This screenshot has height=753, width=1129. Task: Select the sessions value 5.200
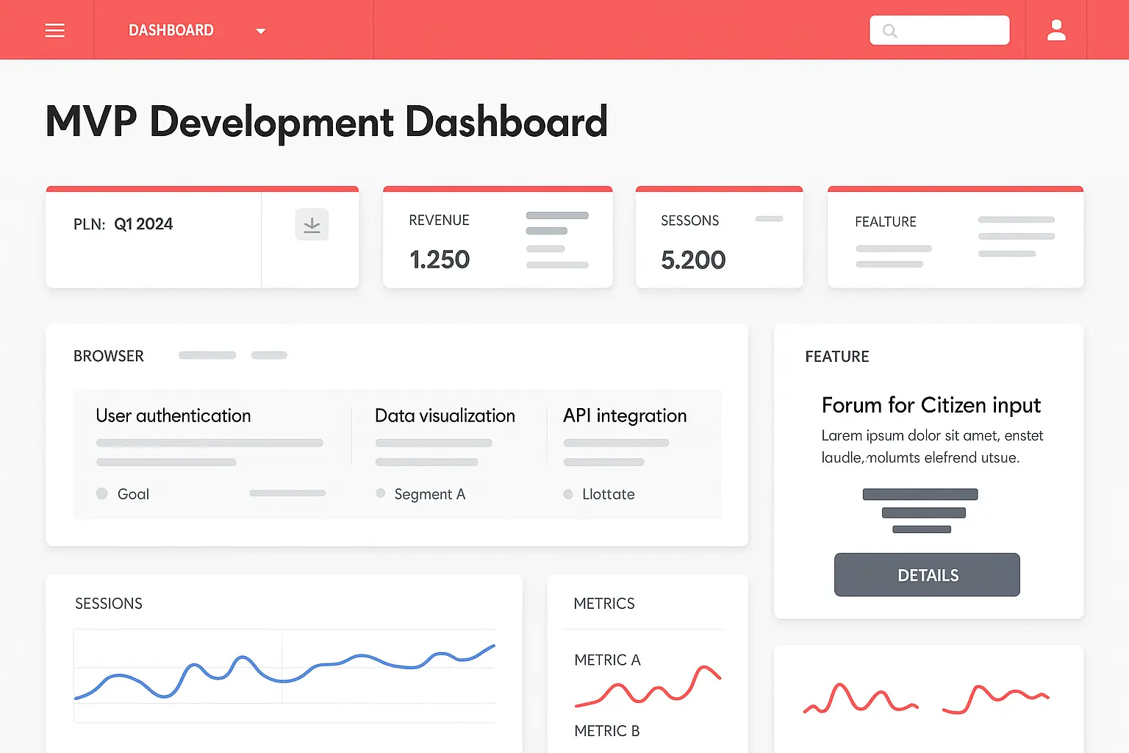tap(693, 260)
